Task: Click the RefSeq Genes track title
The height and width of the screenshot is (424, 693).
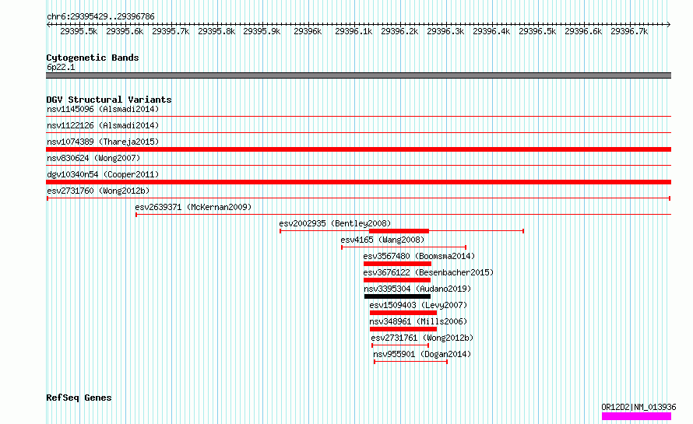Action: tap(79, 398)
